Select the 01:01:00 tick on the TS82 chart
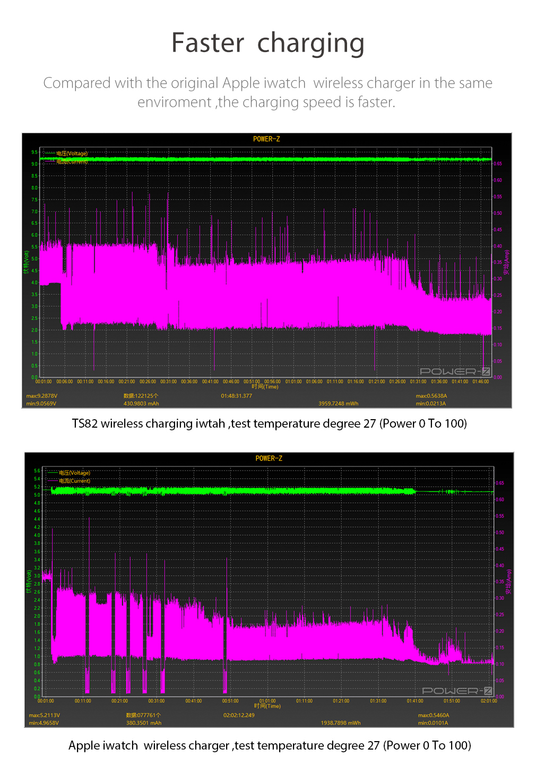 pos(293,381)
